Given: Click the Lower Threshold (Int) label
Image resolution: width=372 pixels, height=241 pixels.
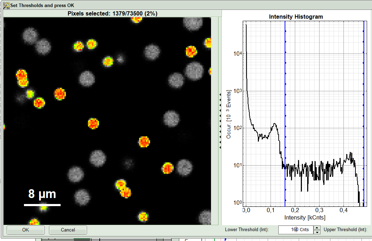Looking at the screenshot, I should (247, 230).
